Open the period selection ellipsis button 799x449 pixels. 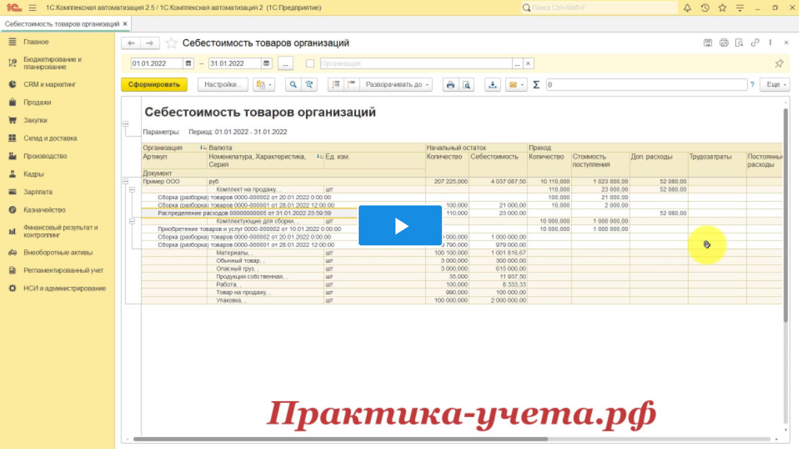tap(285, 64)
